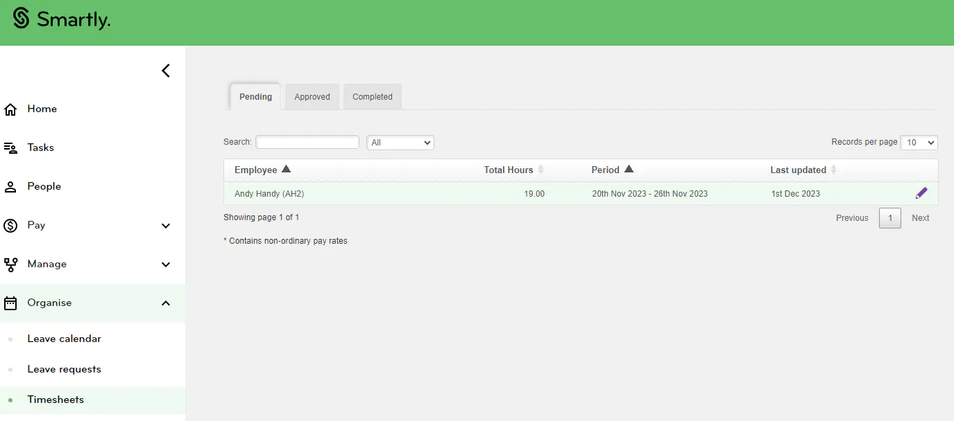This screenshot has width=954, height=421.
Task: Click the Pay dollar icon
Action: tap(10, 225)
